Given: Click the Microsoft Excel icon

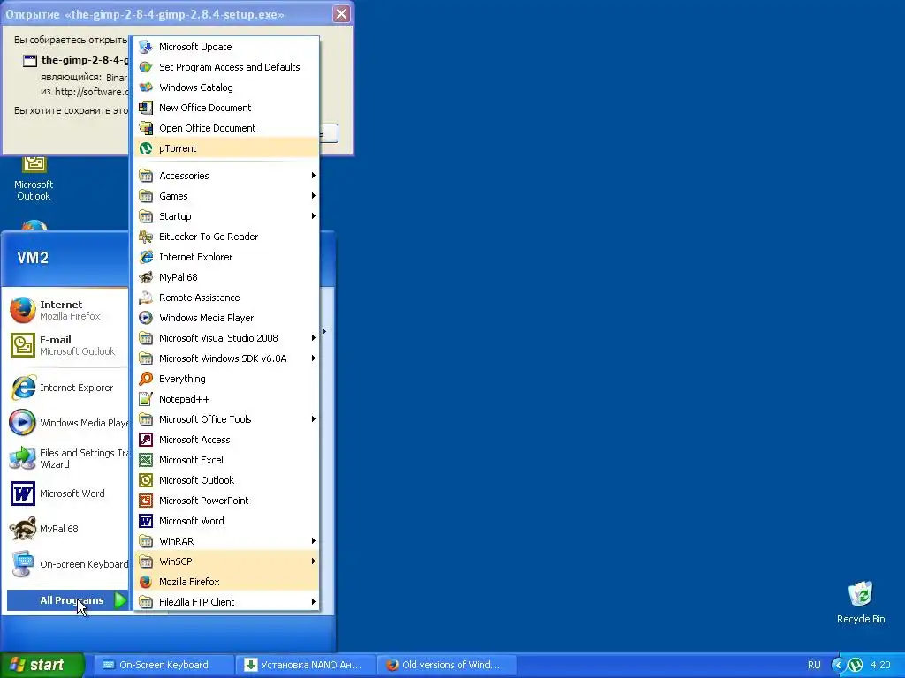Looking at the screenshot, I should tap(146, 459).
